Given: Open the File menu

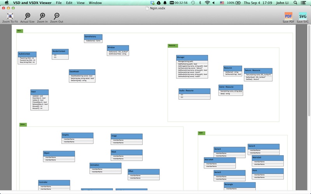Looking at the screenshot, I should 59,3.
